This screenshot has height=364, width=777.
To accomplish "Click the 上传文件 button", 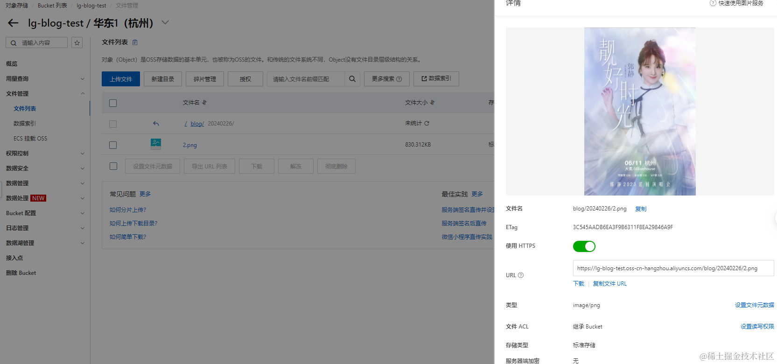I will (121, 79).
